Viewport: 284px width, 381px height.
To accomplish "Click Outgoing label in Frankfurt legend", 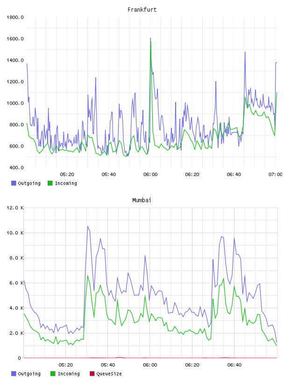I will pyautogui.click(x=29, y=183).
